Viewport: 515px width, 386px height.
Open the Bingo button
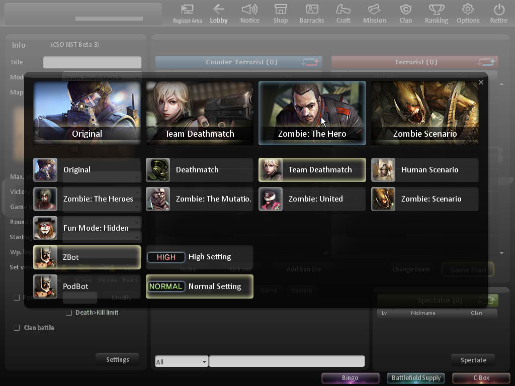tap(350, 378)
